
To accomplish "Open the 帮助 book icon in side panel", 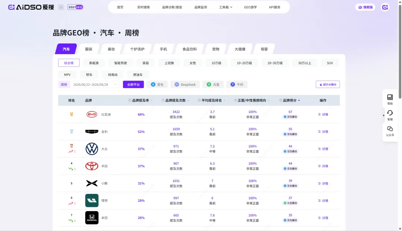I will [x=390, y=97].
